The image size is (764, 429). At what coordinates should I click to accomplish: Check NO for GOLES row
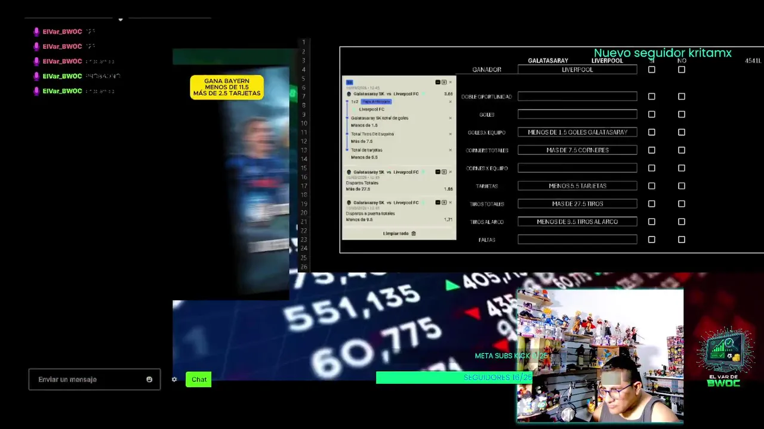(682, 114)
